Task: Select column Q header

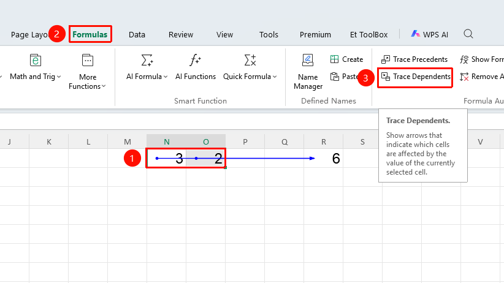Action: point(284,142)
